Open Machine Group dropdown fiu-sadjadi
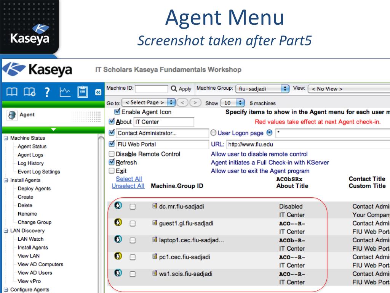The height and width of the screenshot is (293, 390). click(x=262, y=89)
